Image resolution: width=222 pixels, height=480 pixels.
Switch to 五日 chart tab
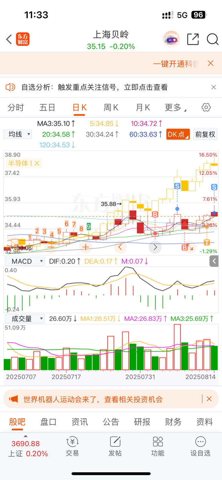[47, 108]
